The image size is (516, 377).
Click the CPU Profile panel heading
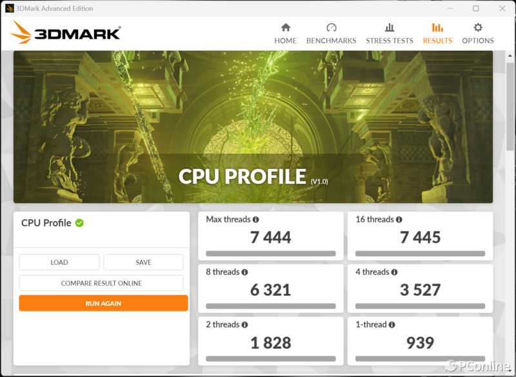pyautogui.click(x=46, y=223)
